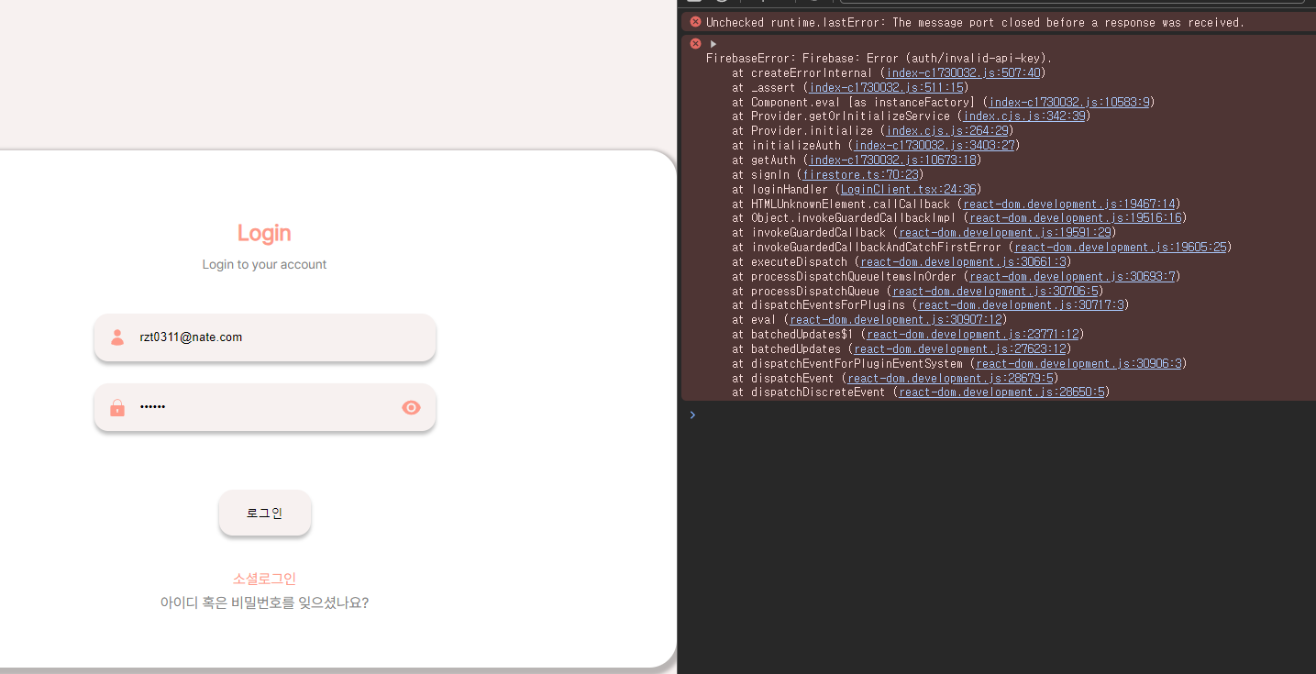Open react-dom.development.js:19467:14 callCallback link
The image size is (1316, 674).
(1069, 204)
